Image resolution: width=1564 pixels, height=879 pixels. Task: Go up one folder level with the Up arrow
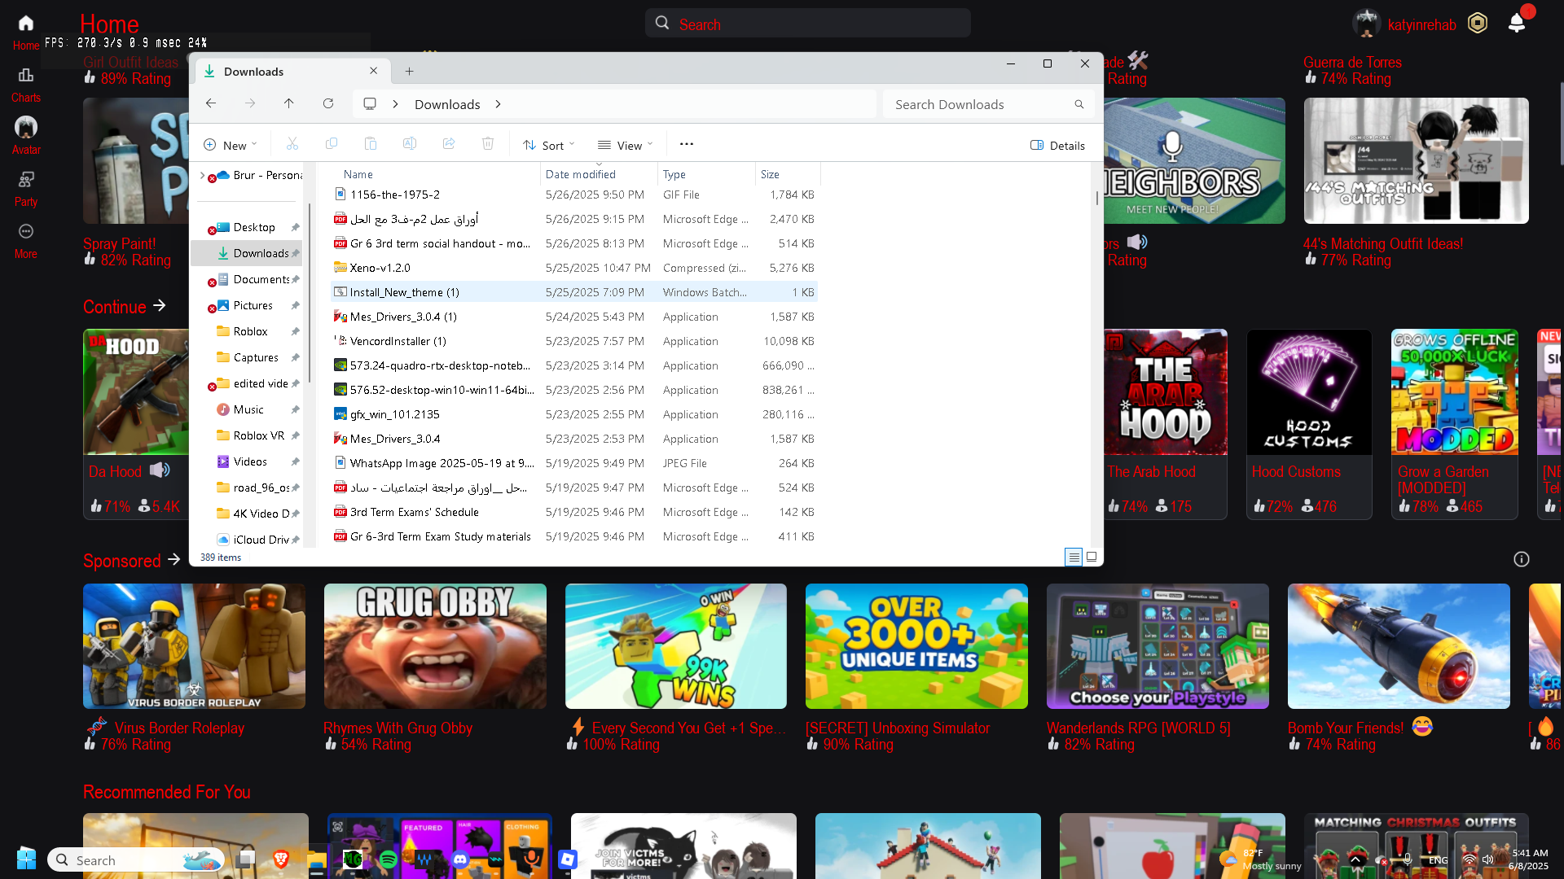tap(289, 103)
